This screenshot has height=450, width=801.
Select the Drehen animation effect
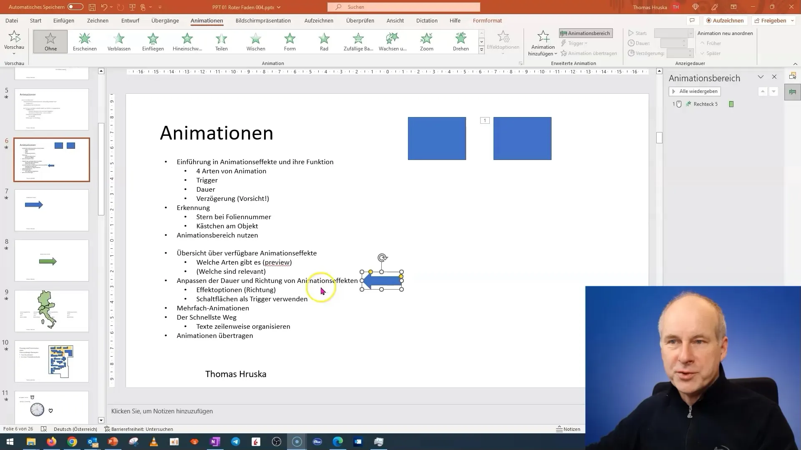pyautogui.click(x=461, y=42)
